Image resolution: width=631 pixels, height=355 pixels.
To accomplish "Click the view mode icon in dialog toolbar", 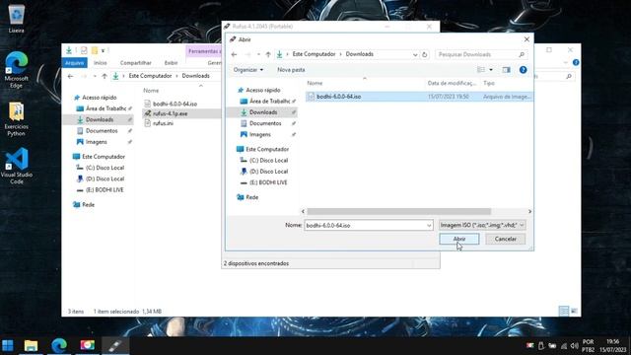I will [481, 70].
